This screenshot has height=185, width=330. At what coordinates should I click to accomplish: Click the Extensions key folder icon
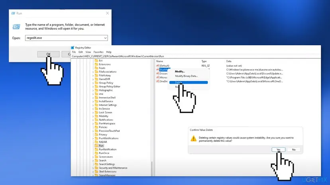click(96, 64)
